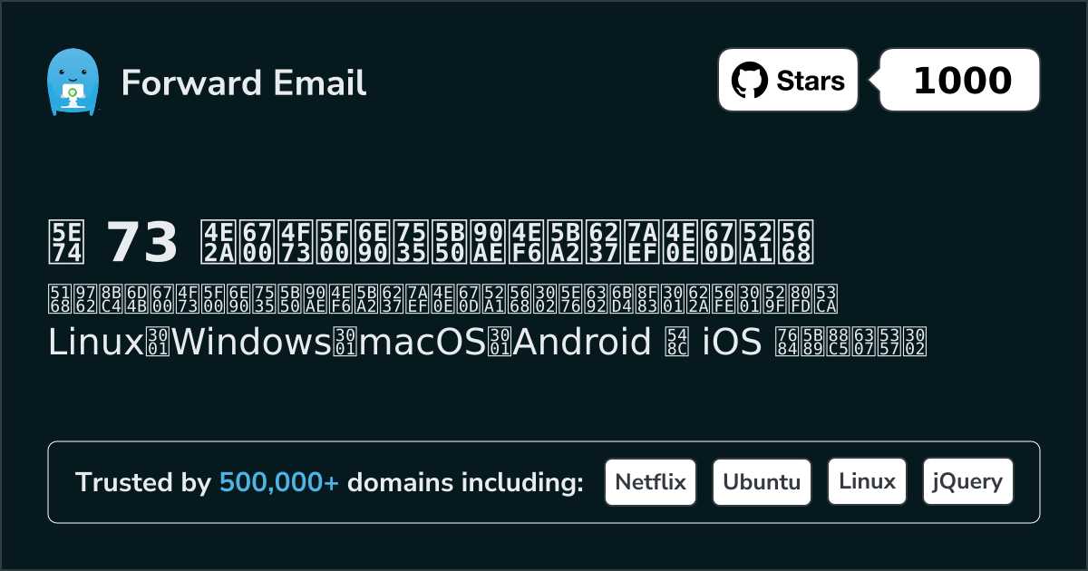Click the bold headline after 73
The image size is (1088, 571).
pos(506,242)
